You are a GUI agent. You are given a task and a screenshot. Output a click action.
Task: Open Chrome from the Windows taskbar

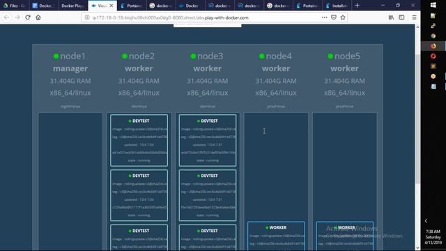coord(433,36)
